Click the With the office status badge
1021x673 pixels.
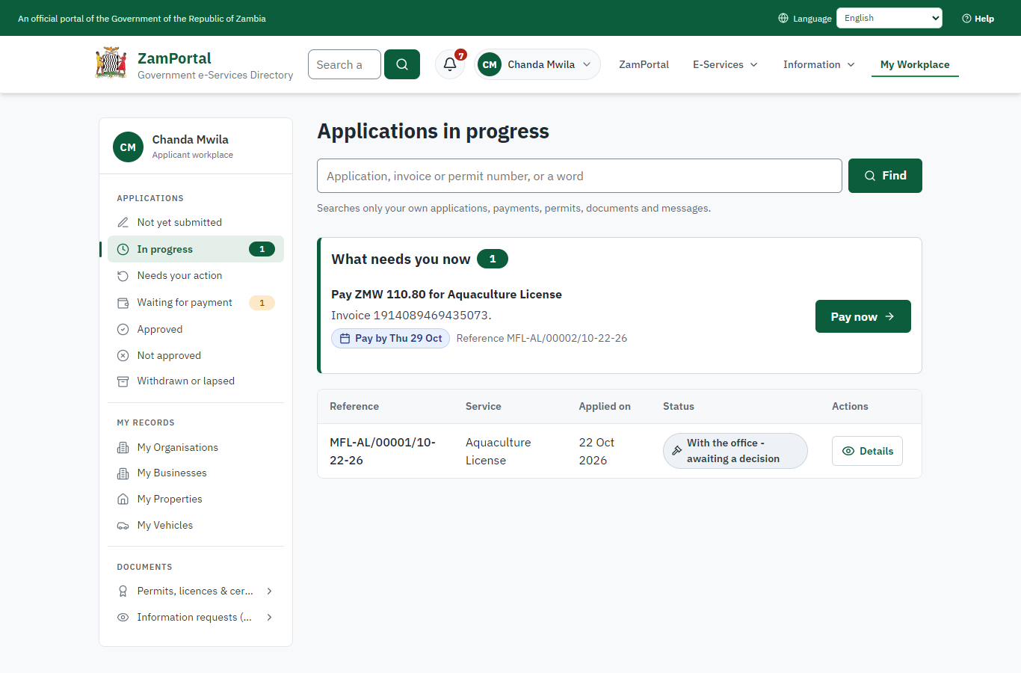coord(735,451)
